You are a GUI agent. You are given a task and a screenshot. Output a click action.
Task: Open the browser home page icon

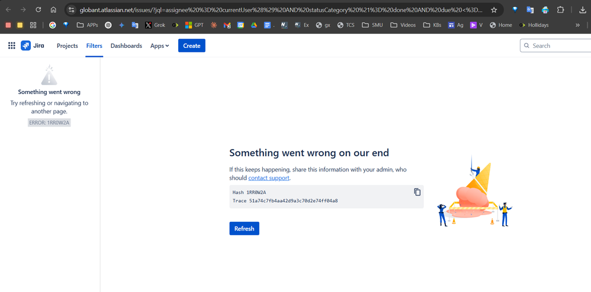tap(53, 10)
